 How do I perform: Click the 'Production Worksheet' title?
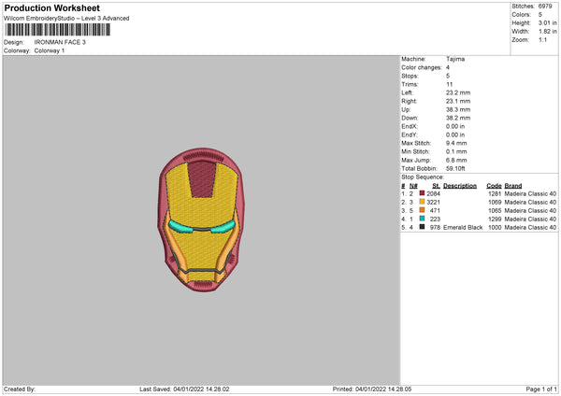pos(51,7)
